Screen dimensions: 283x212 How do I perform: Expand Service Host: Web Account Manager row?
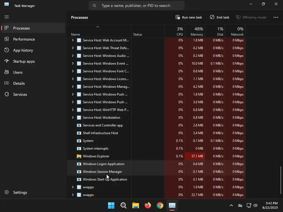click(x=73, y=40)
